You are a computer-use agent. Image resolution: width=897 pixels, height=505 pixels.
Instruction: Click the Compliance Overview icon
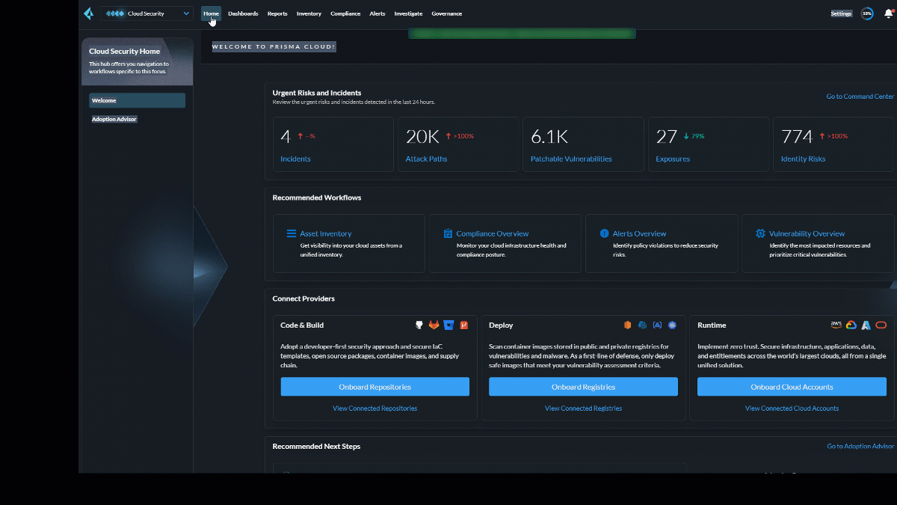(448, 233)
